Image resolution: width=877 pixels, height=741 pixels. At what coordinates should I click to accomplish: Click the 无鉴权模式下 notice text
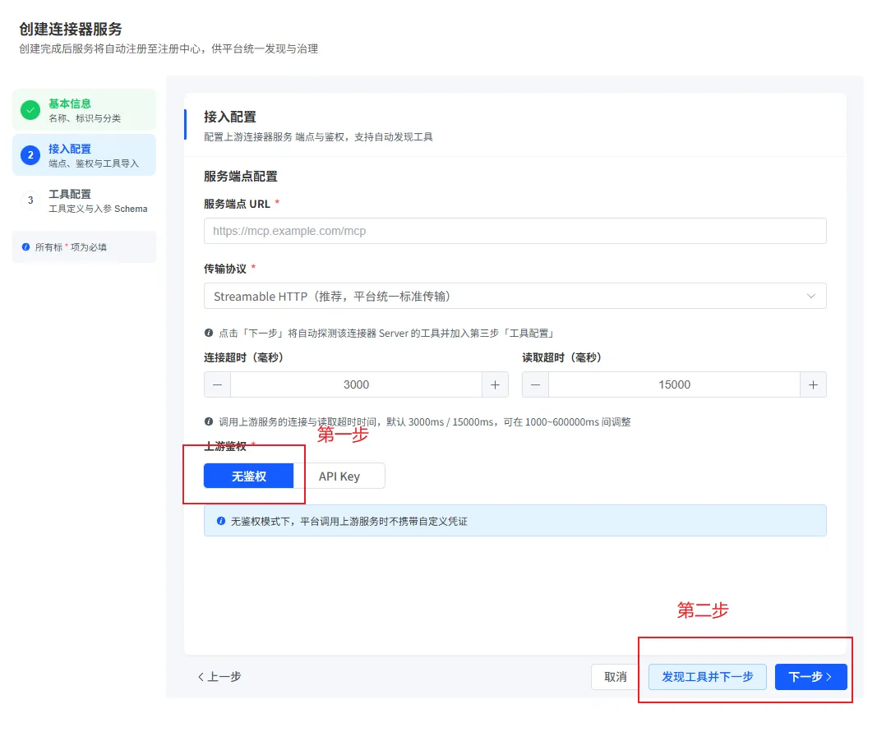[x=349, y=522]
